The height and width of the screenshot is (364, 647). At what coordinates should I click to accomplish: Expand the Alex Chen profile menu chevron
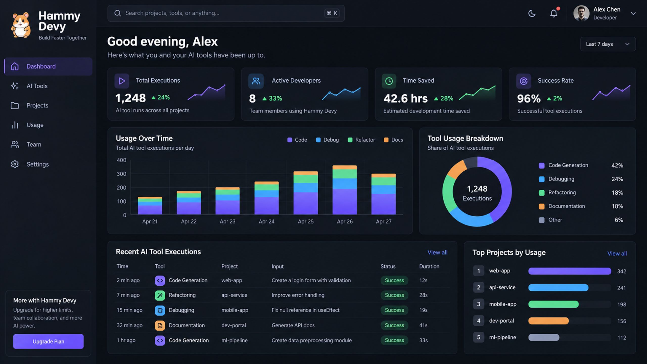pos(633,13)
